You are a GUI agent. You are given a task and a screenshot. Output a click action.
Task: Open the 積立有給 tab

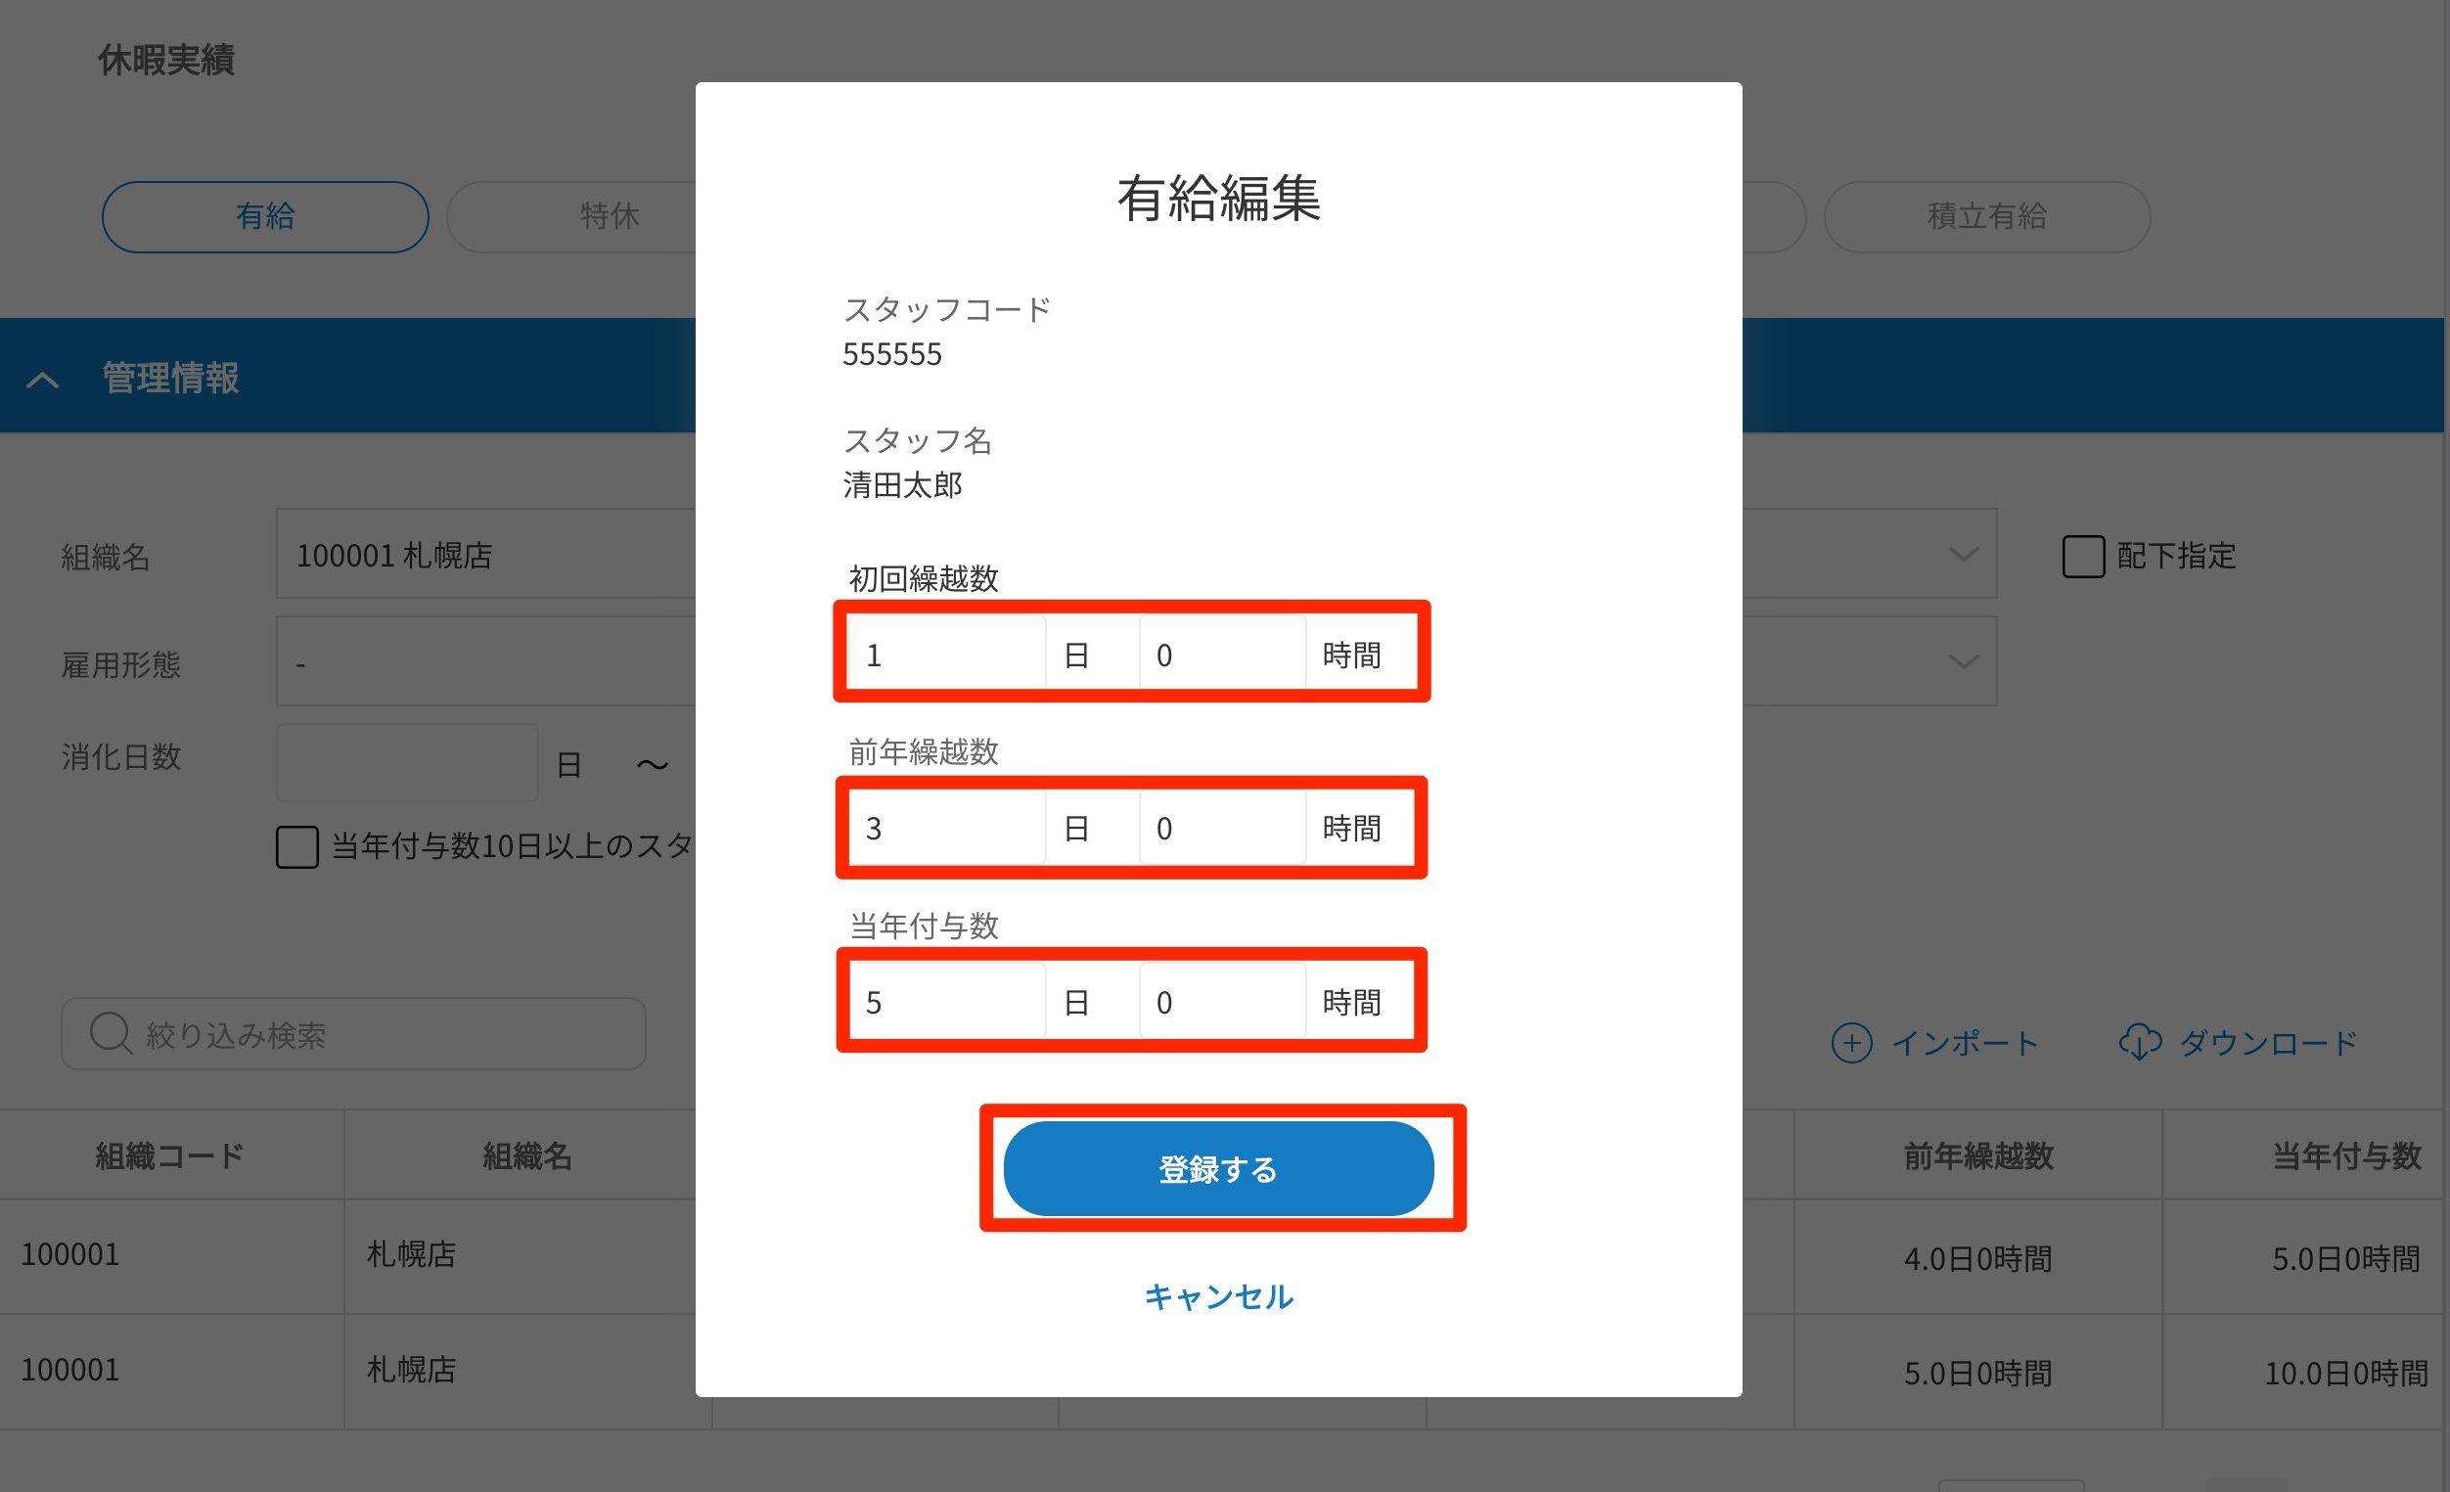pos(1985,216)
